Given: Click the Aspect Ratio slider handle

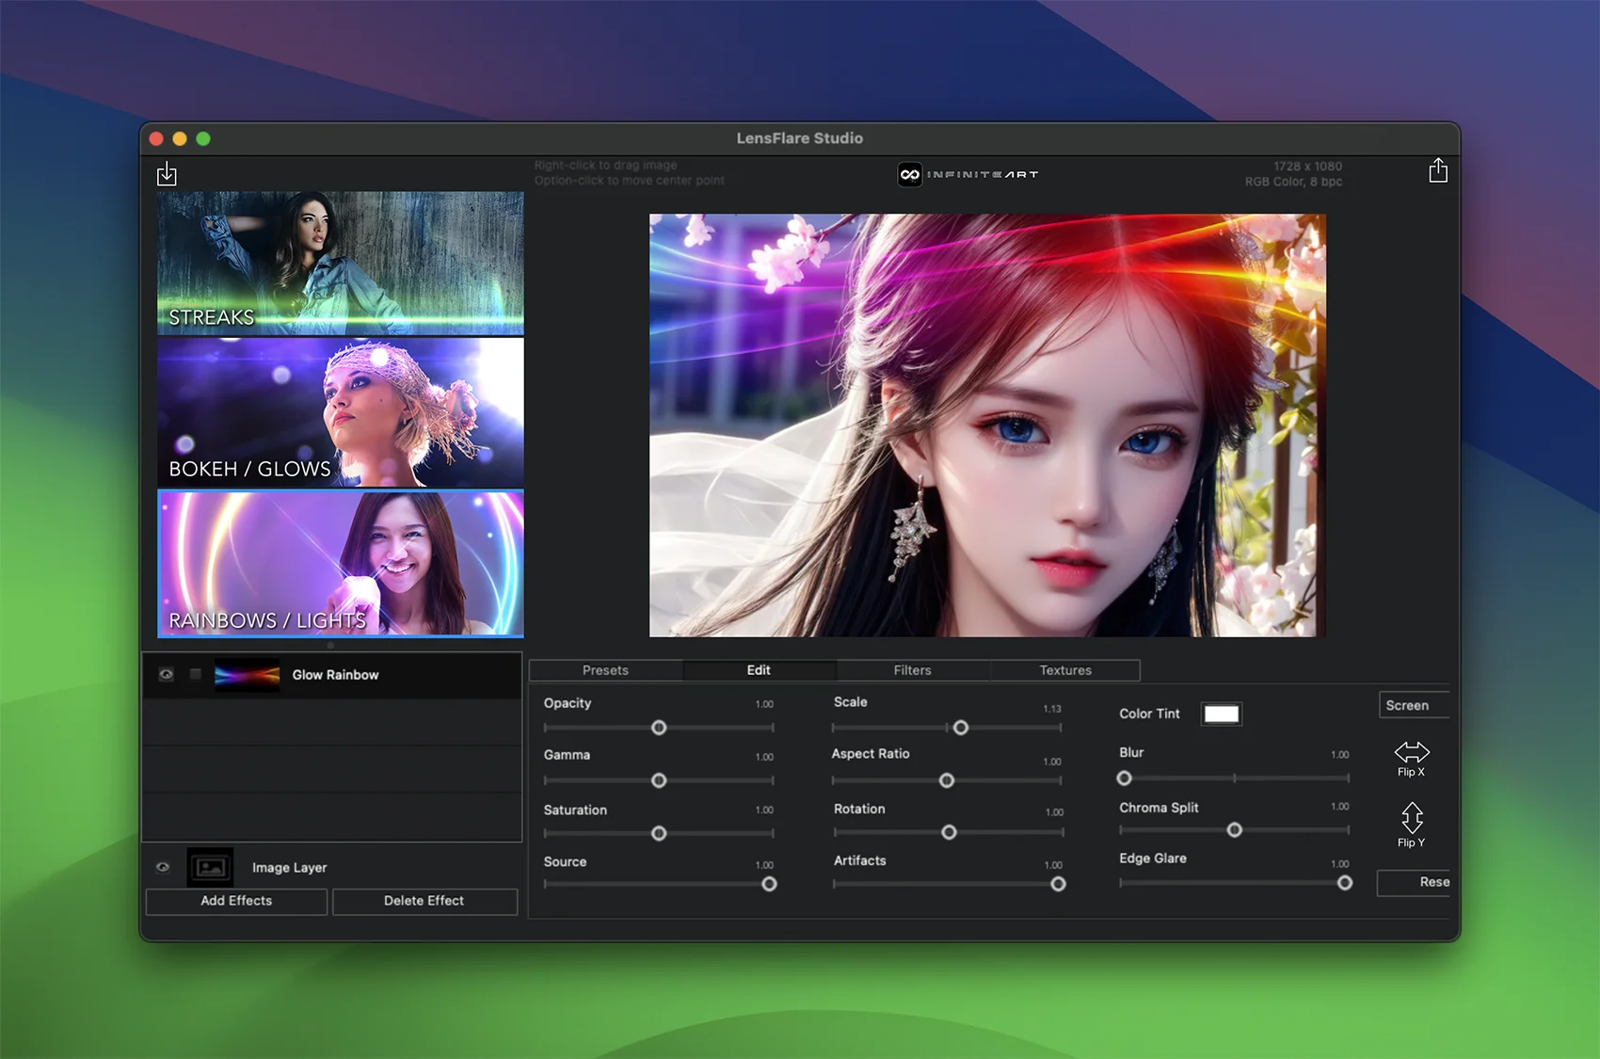Looking at the screenshot, I should [947, 780].
